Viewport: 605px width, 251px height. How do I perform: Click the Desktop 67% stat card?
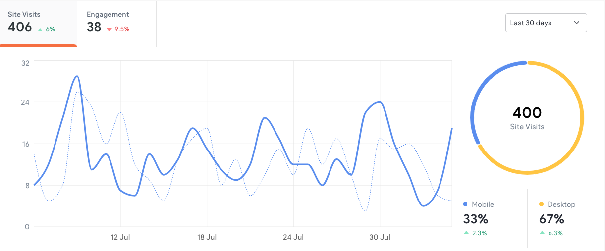565,218
